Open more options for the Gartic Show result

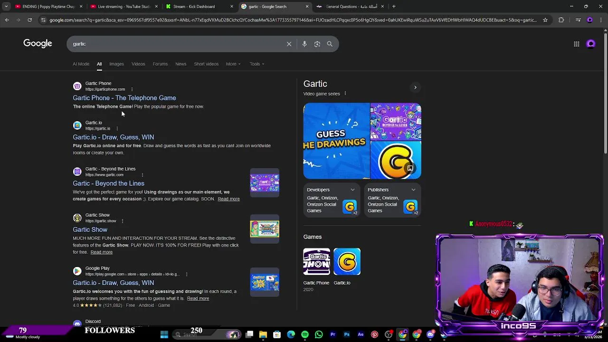pyautogui.click(x=123, y=221)
